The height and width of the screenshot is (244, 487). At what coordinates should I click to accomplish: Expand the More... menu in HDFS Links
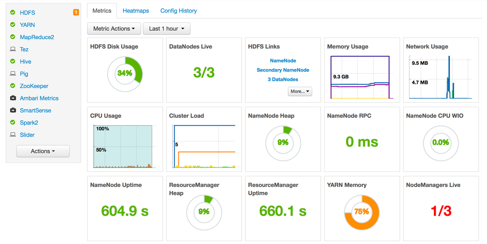point(300,91)
